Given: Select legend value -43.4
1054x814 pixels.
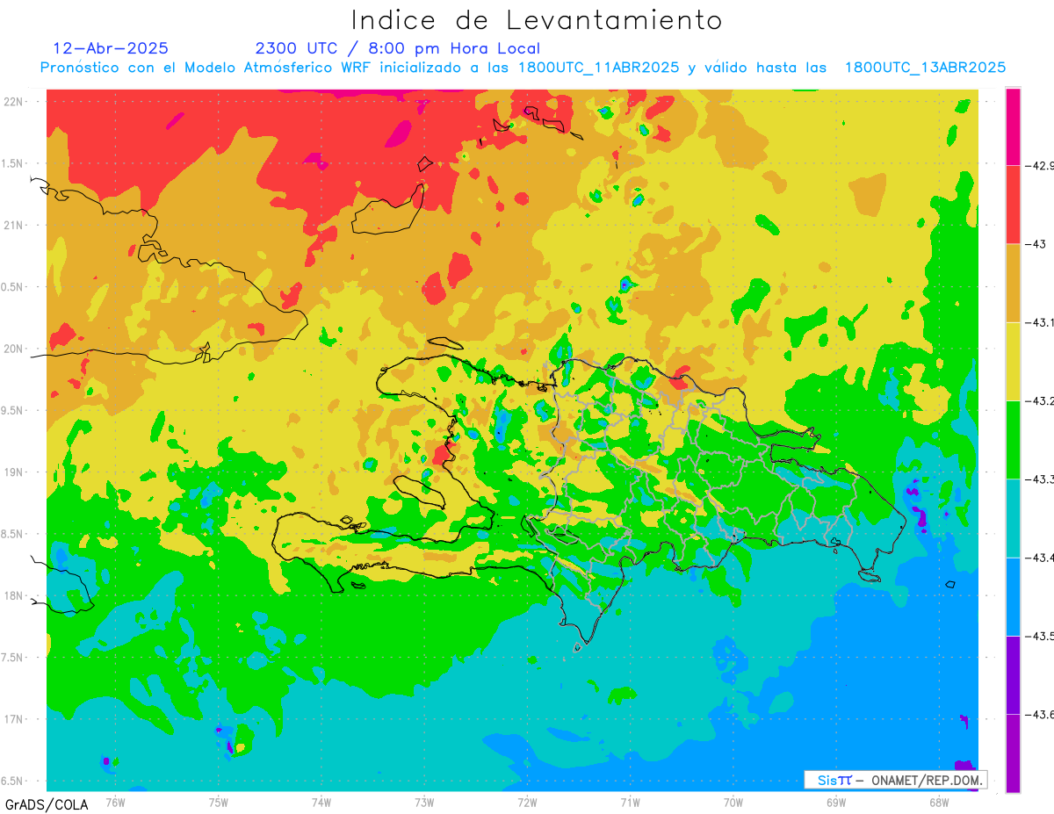Looking at the screenshot, I should point(1039,558).
